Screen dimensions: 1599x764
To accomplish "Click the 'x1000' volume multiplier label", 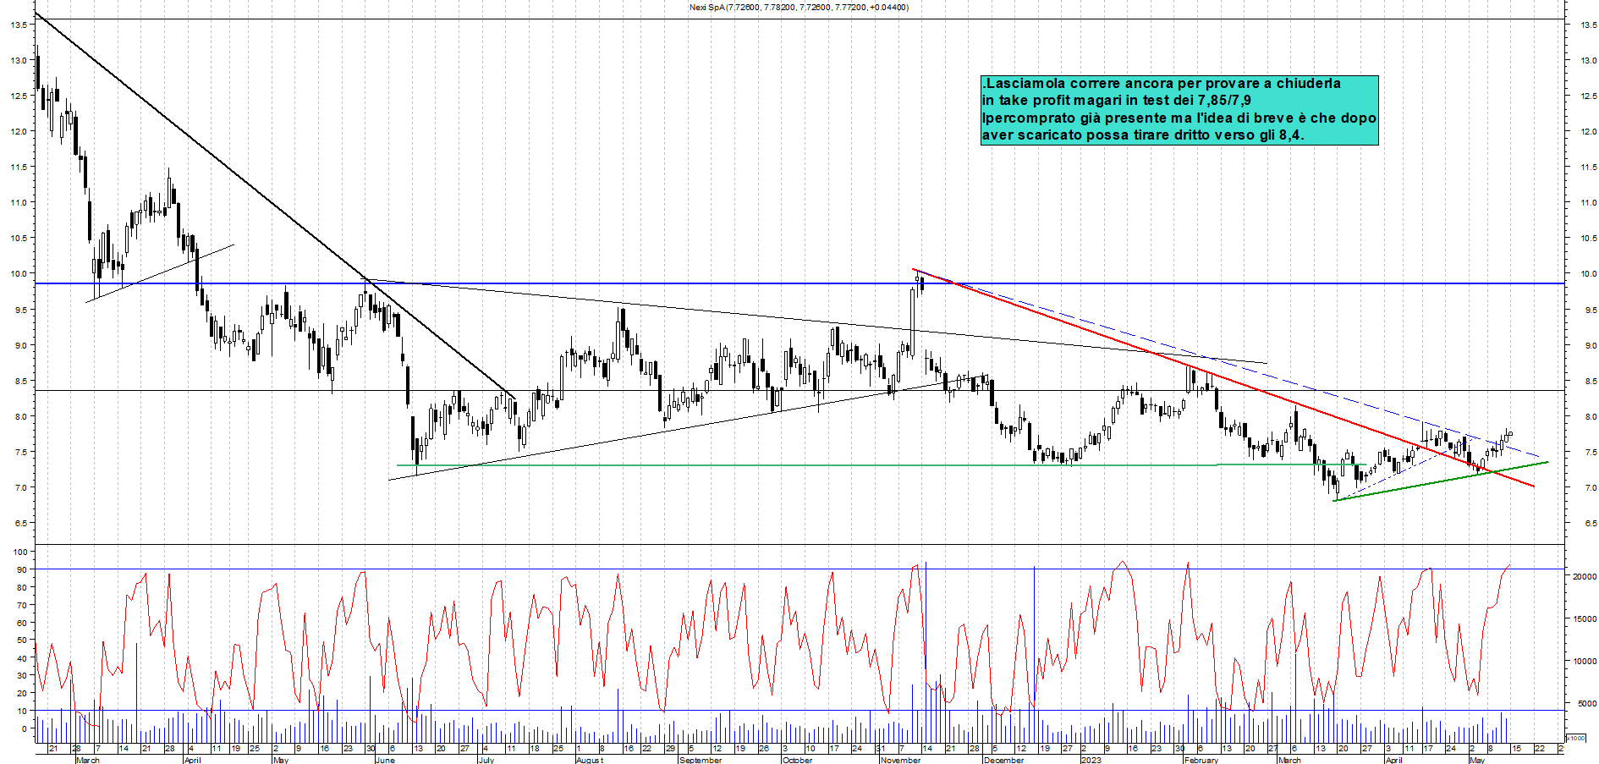I will click(1576, 738).
